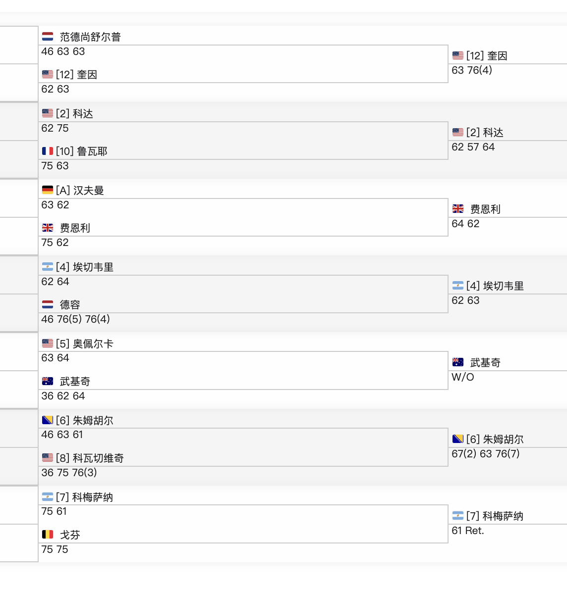Click Netherlands flag beside 范德尚舒尔普
Viewport: 567px width, 589px height.
click(48, 37)
